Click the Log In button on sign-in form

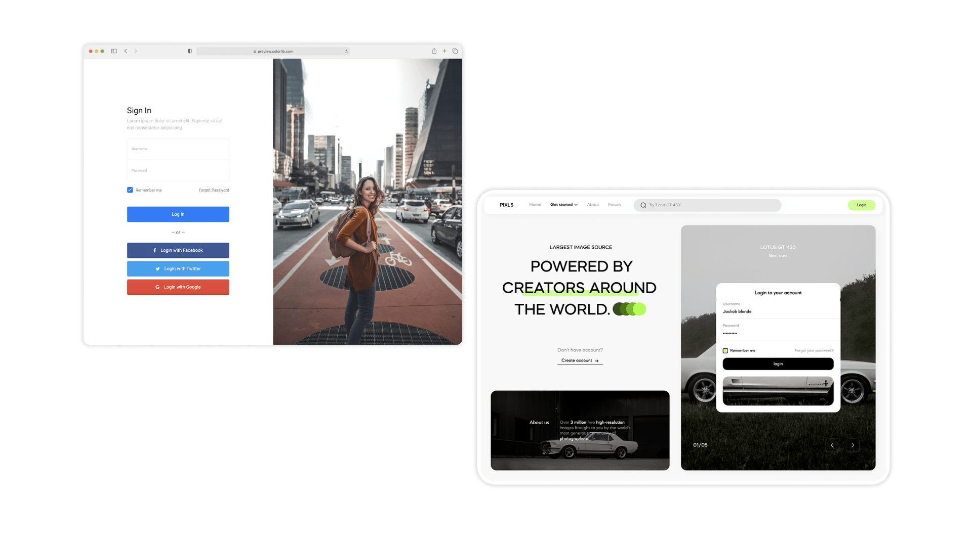pyautogui.click(x=178, y=214)
